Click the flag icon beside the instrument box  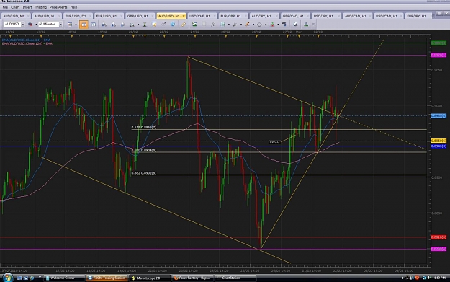(x=30, y=25)
